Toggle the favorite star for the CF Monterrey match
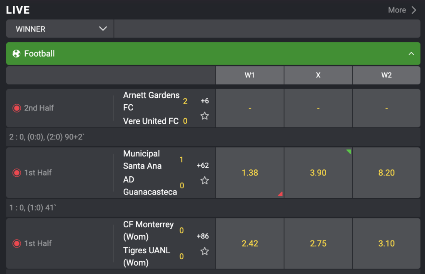Image resolution: width=425 pixels, height=274 pixels. (204, 251)
